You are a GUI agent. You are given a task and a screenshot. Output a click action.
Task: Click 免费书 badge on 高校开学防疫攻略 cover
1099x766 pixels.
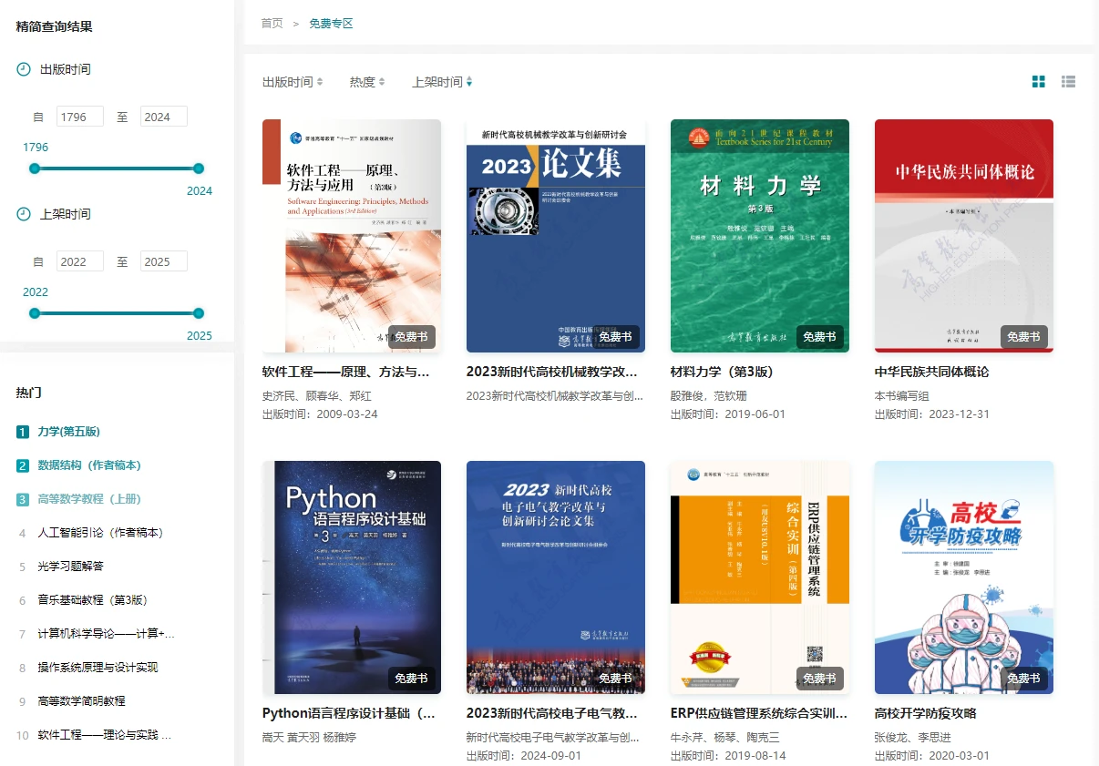(x=1023, y=679)
